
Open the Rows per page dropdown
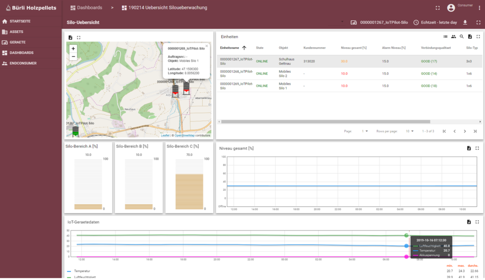(409, 131)
